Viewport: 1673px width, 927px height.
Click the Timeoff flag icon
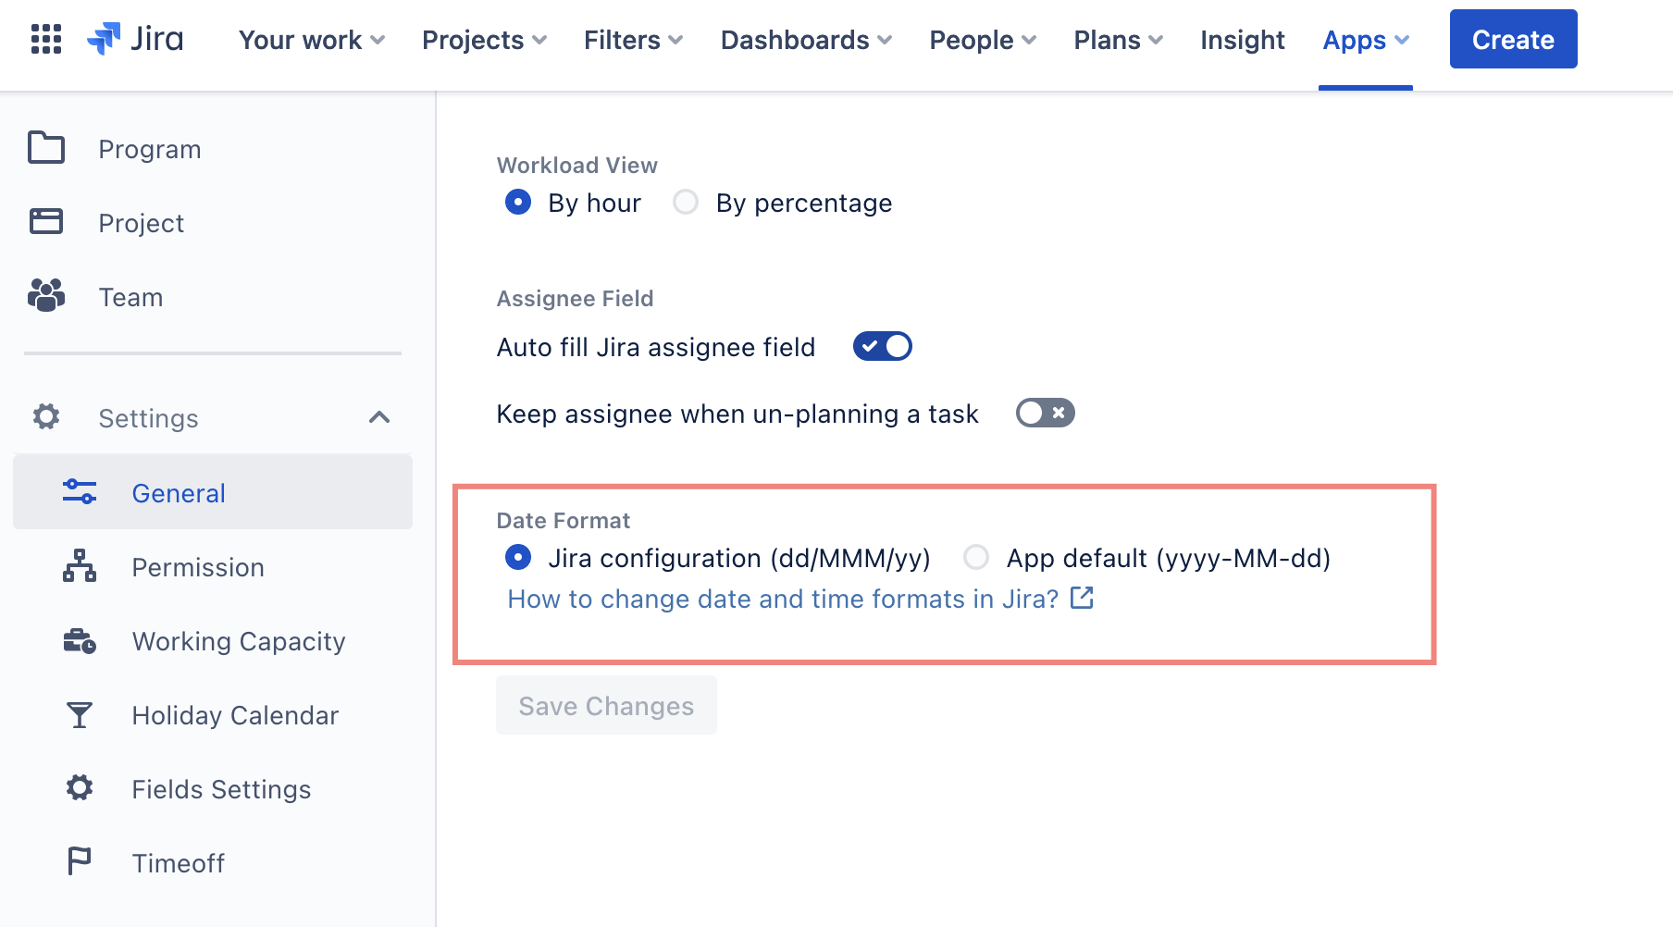(x=80, y=862)
